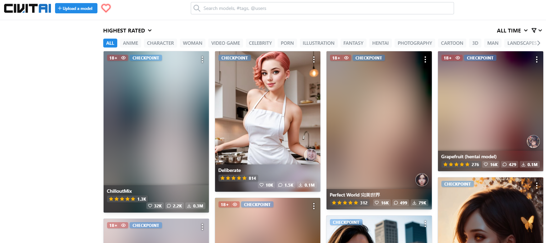Select the Anime tag filter
546x243 pixels.
click(131, 43)
